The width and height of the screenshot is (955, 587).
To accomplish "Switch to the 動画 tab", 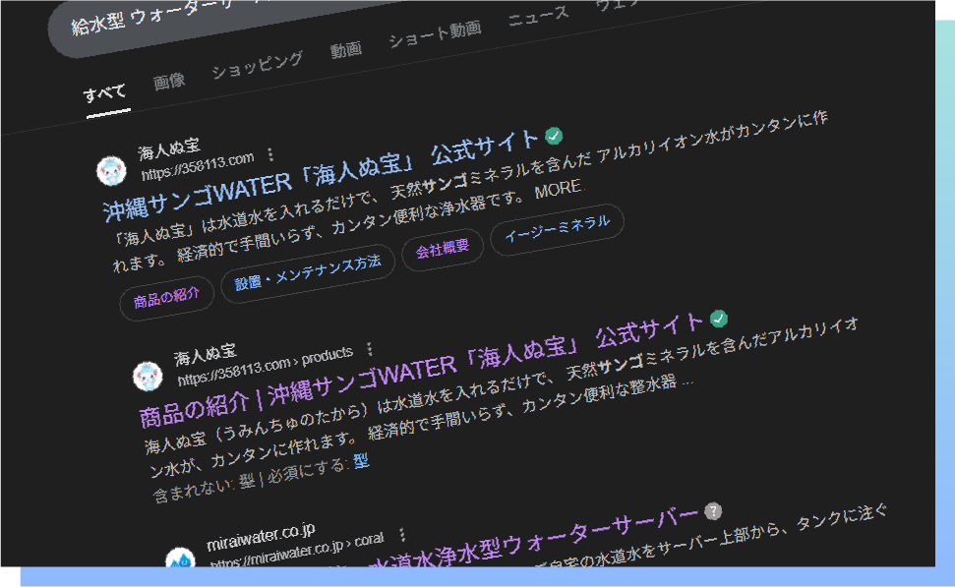I will pyautogui.click(x=346, y=49).
